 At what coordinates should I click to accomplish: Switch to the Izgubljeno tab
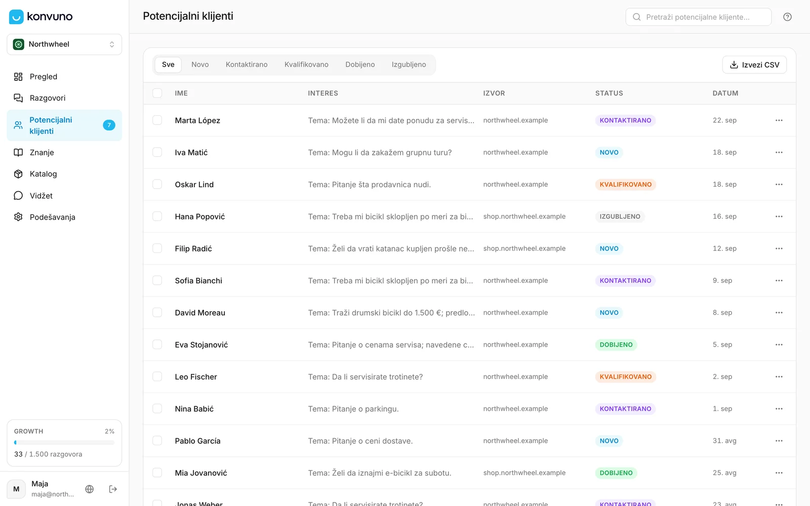(x=409, y=65)
